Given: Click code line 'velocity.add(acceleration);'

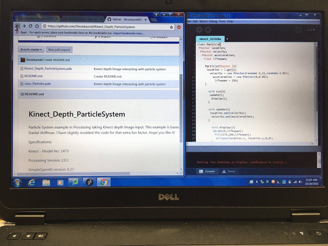Looking at the screenshot, I should coord(233,117).
